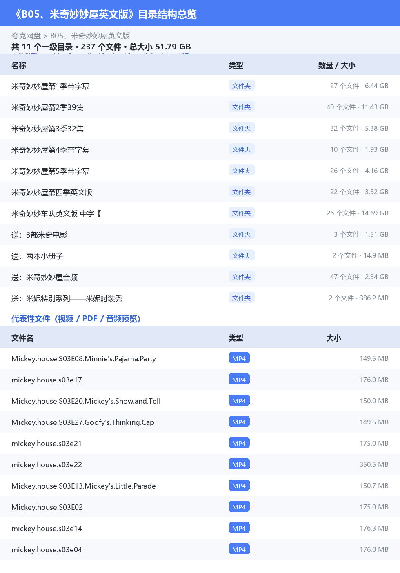Click MP4 badge of mickey.house.s03e14
The image size is (400, 573).
tap(239, 528)
